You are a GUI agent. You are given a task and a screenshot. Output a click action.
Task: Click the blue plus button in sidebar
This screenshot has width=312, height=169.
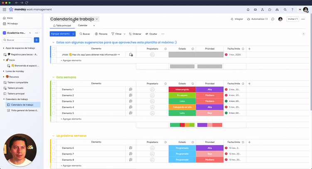(x=37, y=40)
